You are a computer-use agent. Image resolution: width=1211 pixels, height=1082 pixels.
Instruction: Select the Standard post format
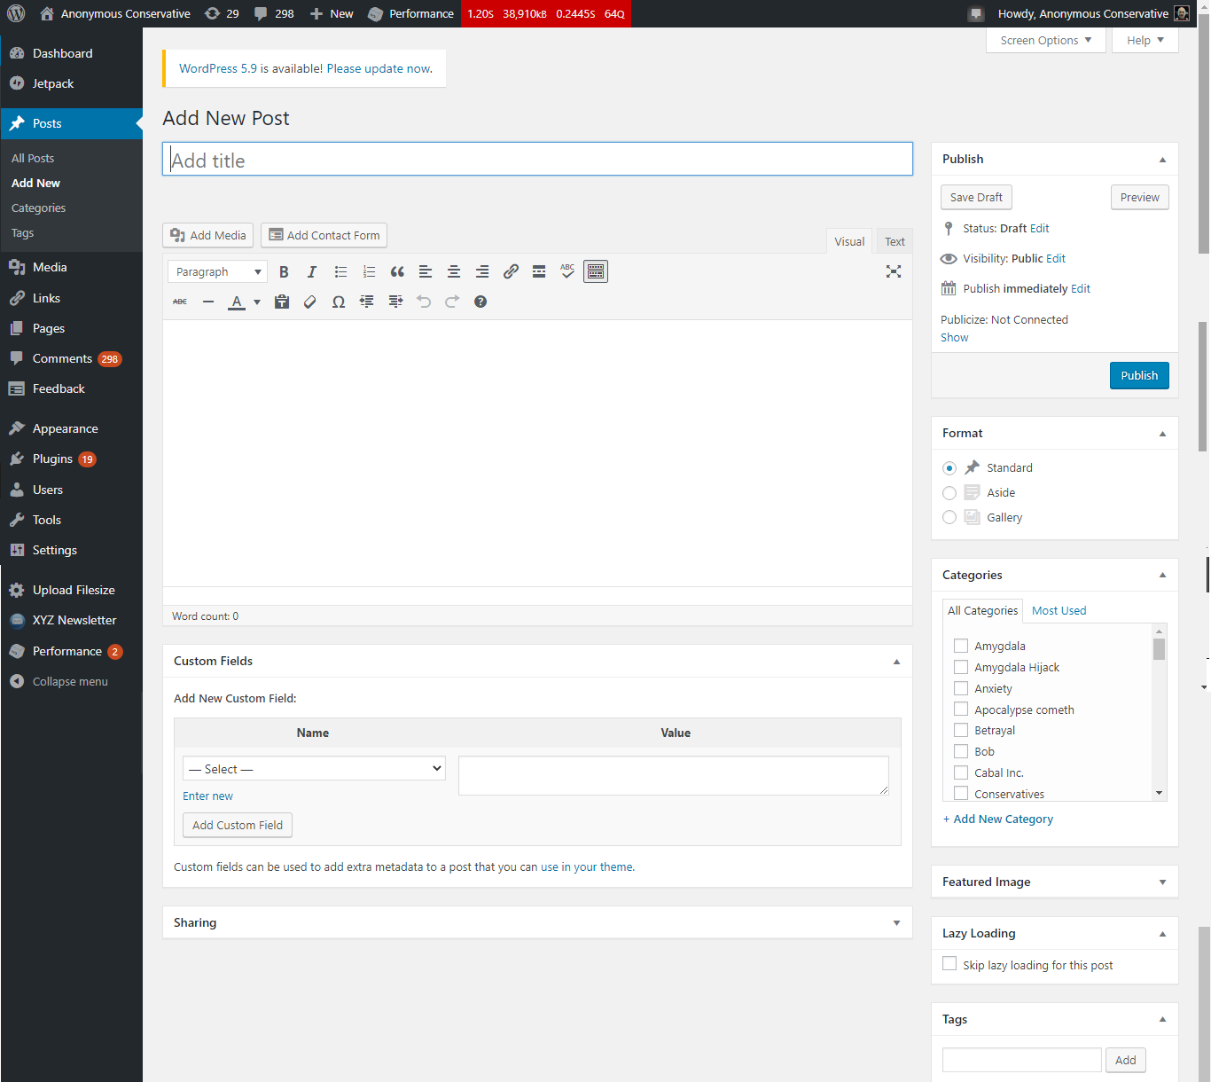click(949, 467)
